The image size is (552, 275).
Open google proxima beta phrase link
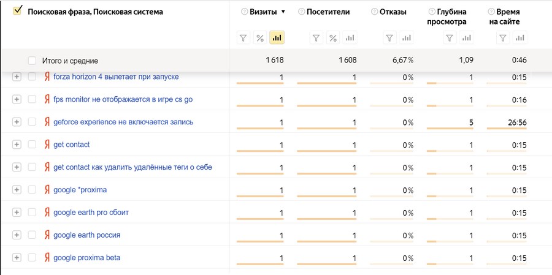pyautogui.click(x=87, y=258)
